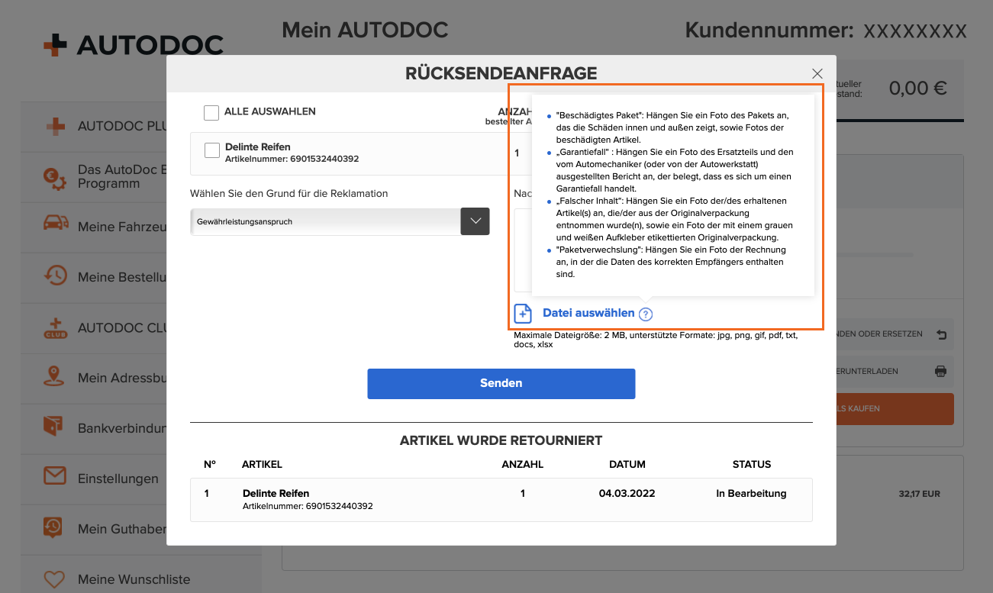Close the Rücksendeanfrage dialog
The image size is (993, 593).
tap(817, 74)
